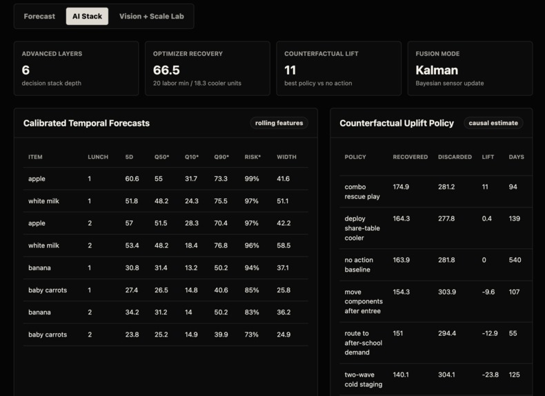Image resolution: width=545 pixels, height=396 pixels.
Task: Click the Bayesian sensor update caption
Action: [450, 83]
